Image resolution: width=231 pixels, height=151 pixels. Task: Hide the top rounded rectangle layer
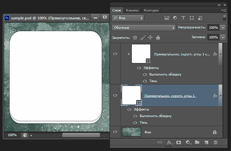tap(115, 54)
